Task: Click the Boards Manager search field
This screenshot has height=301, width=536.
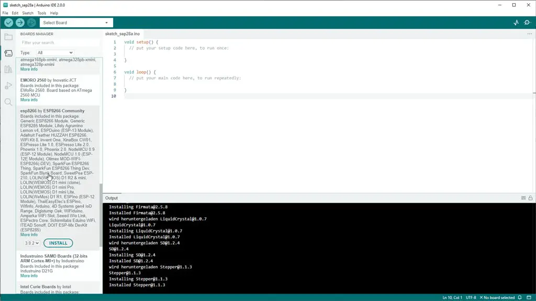Action: [59, 42]
